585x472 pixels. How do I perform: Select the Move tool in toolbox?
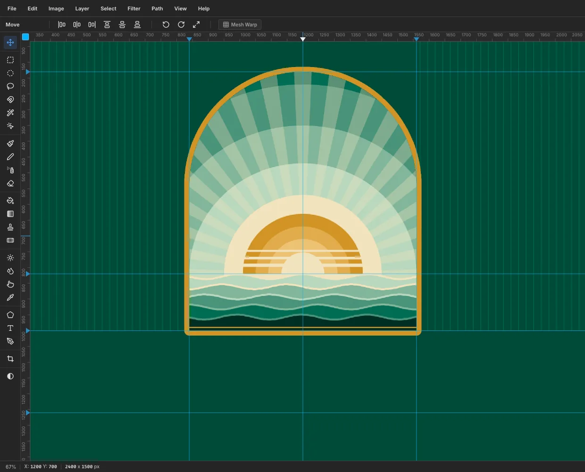click(10, 42)
